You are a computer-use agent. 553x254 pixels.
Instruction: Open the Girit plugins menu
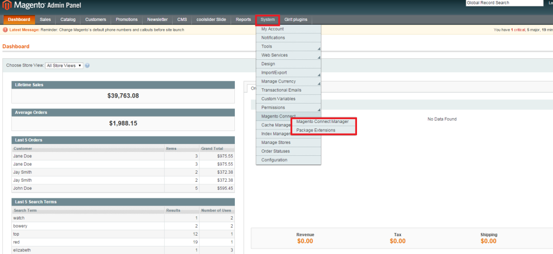point(295,20)
